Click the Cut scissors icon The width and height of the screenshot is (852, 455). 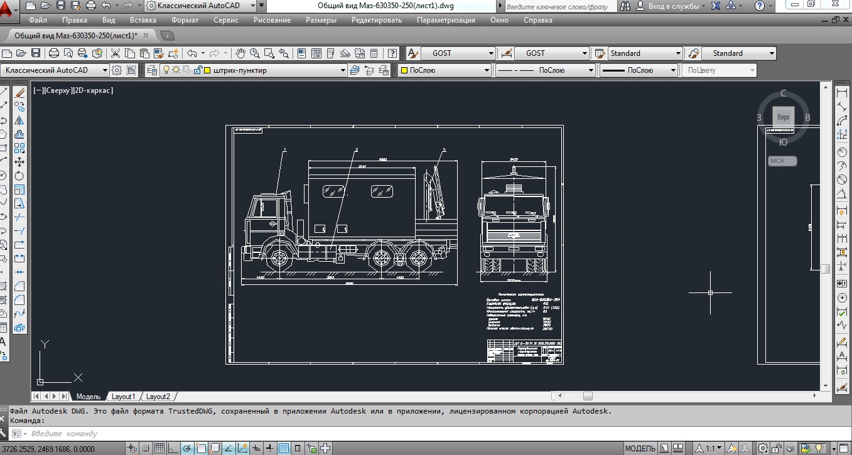(116, 53)
